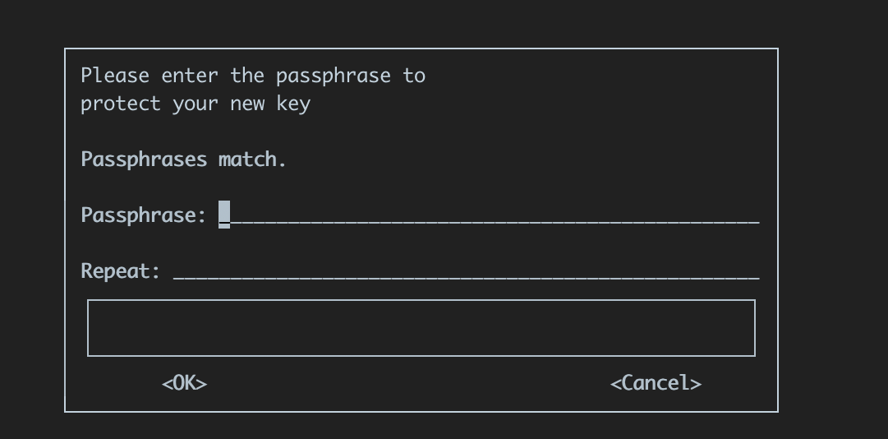Image resolution: width=888 pixels, height=439 pixels.
Task: Select the <Cancel> button
Action: (656, 383)
